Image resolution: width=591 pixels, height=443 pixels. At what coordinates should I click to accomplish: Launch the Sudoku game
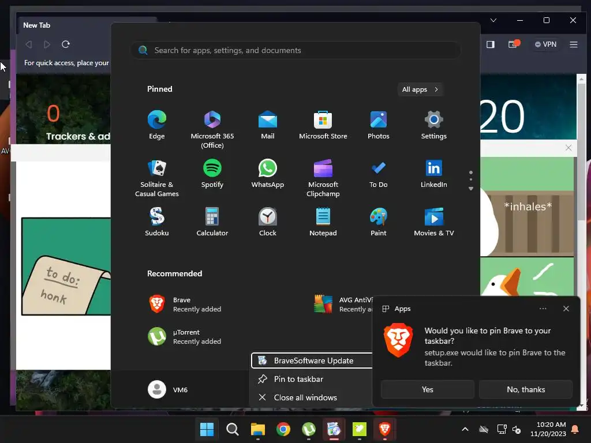click(157, 222)
